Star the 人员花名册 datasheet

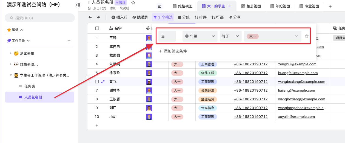pos(133,3)
